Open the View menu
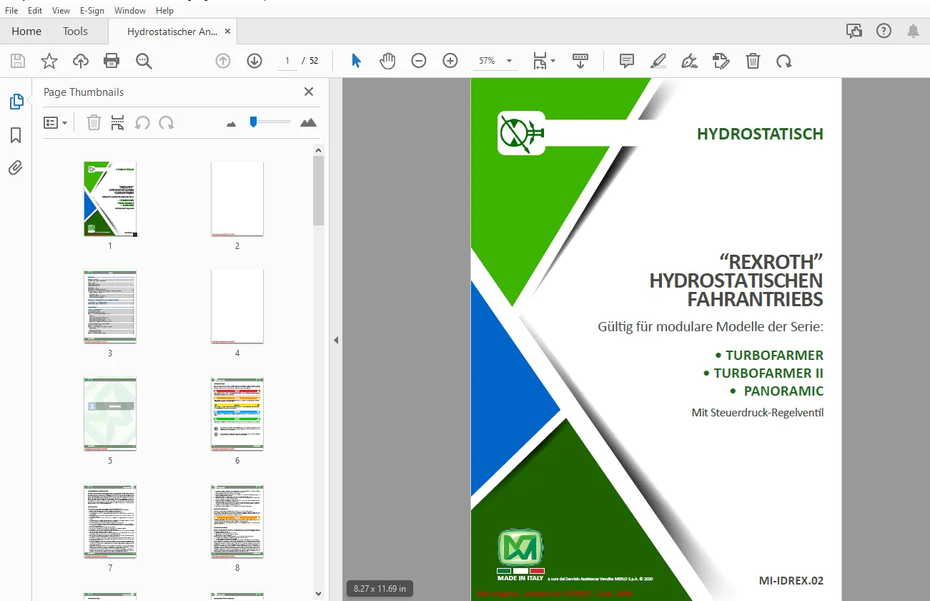Screen dimensions: 930x601 point(61,11)
